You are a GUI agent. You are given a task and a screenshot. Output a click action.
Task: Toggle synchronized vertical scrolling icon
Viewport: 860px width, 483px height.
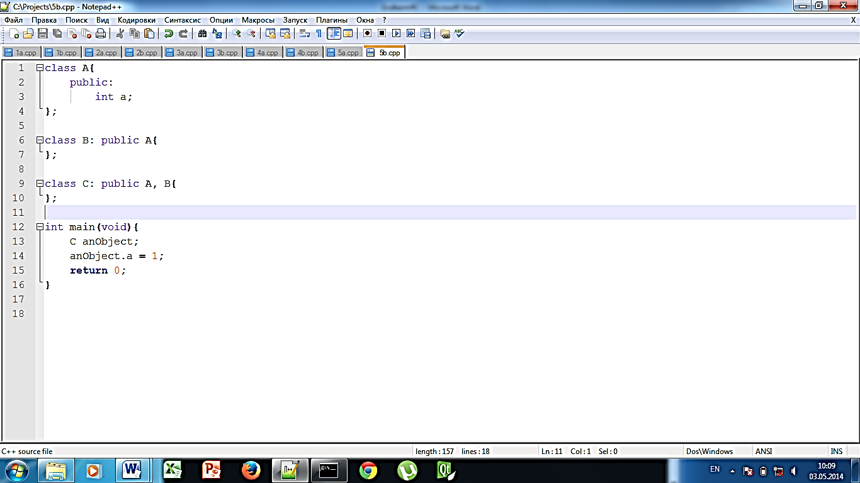[x=271, y=34]
